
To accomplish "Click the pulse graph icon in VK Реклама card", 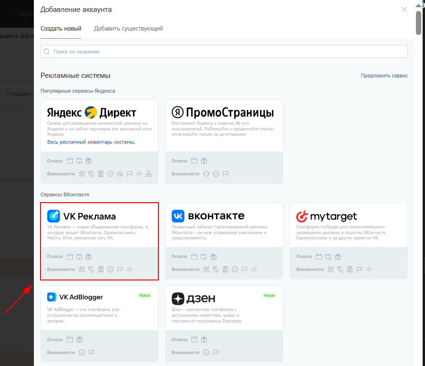I will tap(130, 269).
